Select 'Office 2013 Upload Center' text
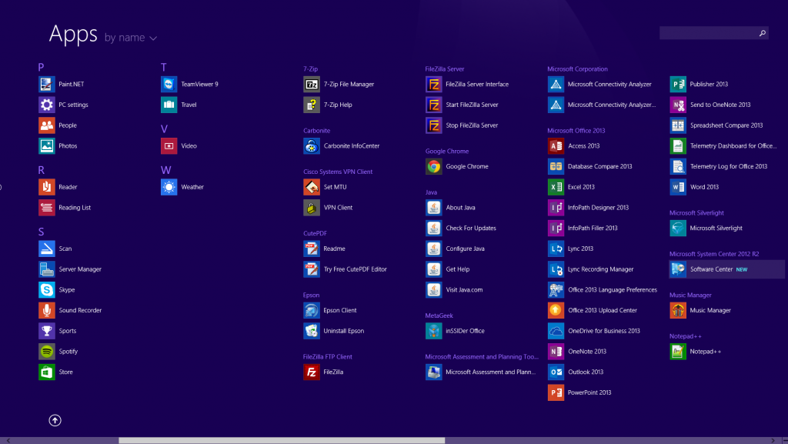788x444 pixels. pyautogui.click(x=603, y=310)
